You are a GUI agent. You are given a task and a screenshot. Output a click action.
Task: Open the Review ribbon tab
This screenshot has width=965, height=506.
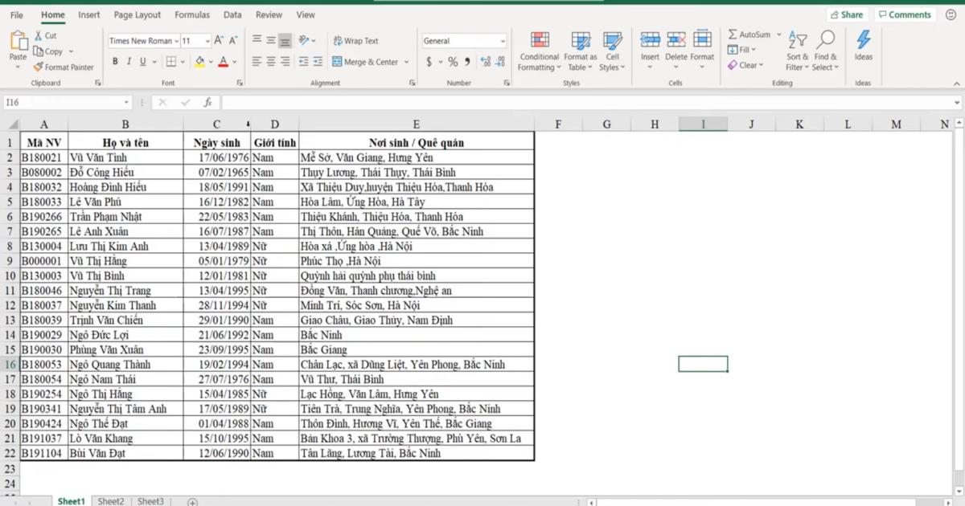click(269, 14)
